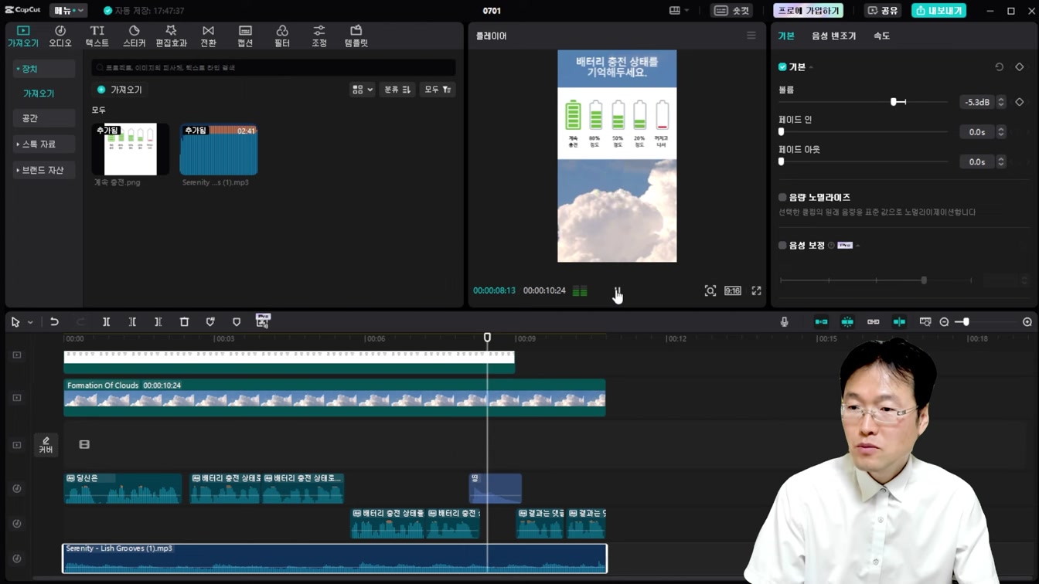
Task: Click the delete-right trim tool
Action: pyautogui.click(x=158, y=321)
